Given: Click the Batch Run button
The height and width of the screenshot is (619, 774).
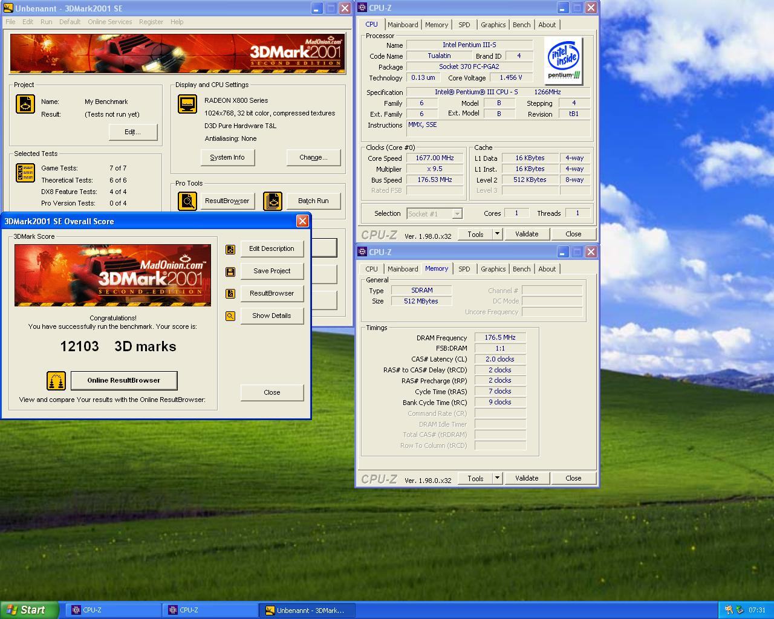Looking at the screenshot, I should pos(313,201).
